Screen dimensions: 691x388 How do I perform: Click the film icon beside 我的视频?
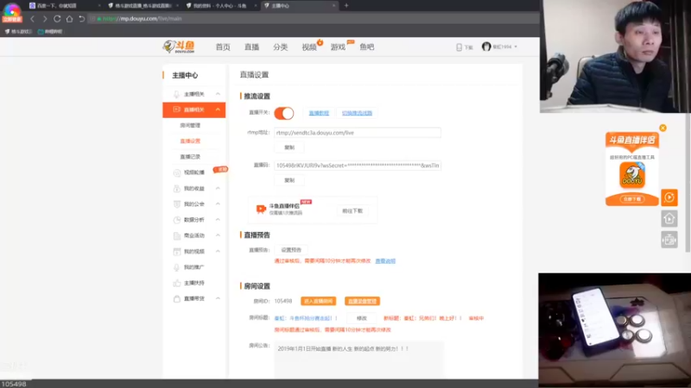[177, 251]
